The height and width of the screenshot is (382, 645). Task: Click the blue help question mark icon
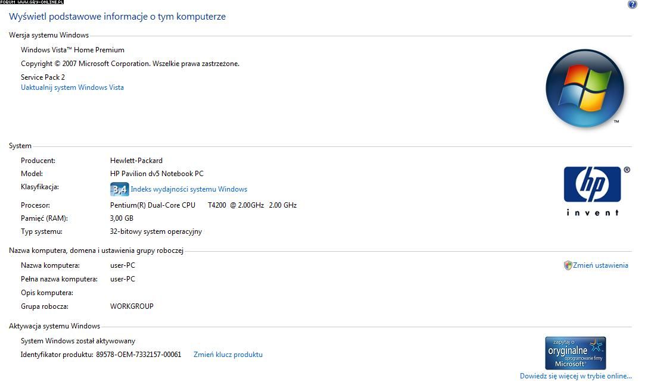pyautogui.click(x=632, y=5)
